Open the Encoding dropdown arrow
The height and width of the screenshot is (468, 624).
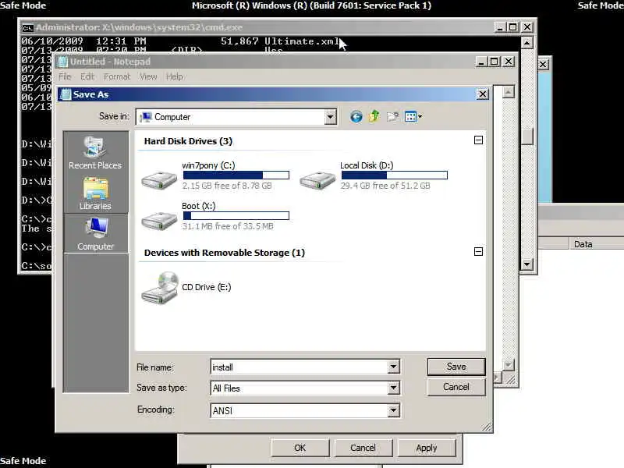(393, 410)
